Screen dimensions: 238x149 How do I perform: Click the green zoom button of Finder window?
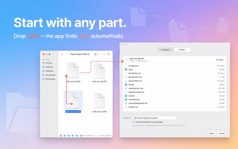click(x=49, y=54)
